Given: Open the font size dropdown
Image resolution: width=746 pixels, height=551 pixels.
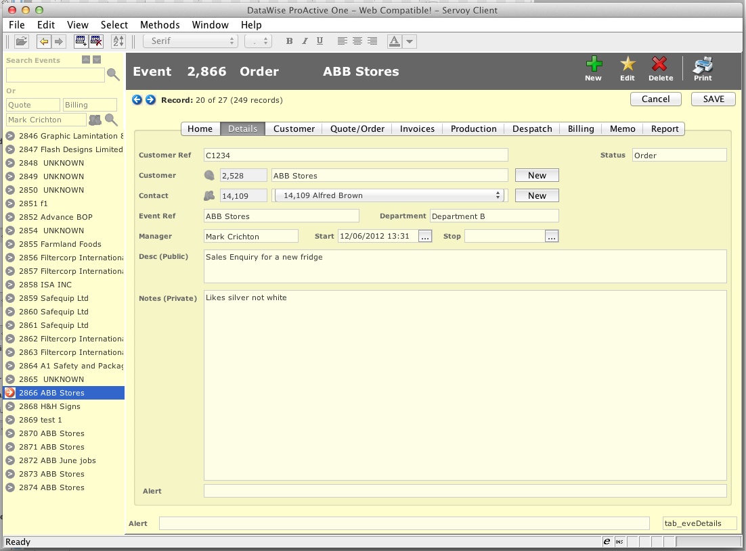Looking at the screenshot, I should pos(259,41).
